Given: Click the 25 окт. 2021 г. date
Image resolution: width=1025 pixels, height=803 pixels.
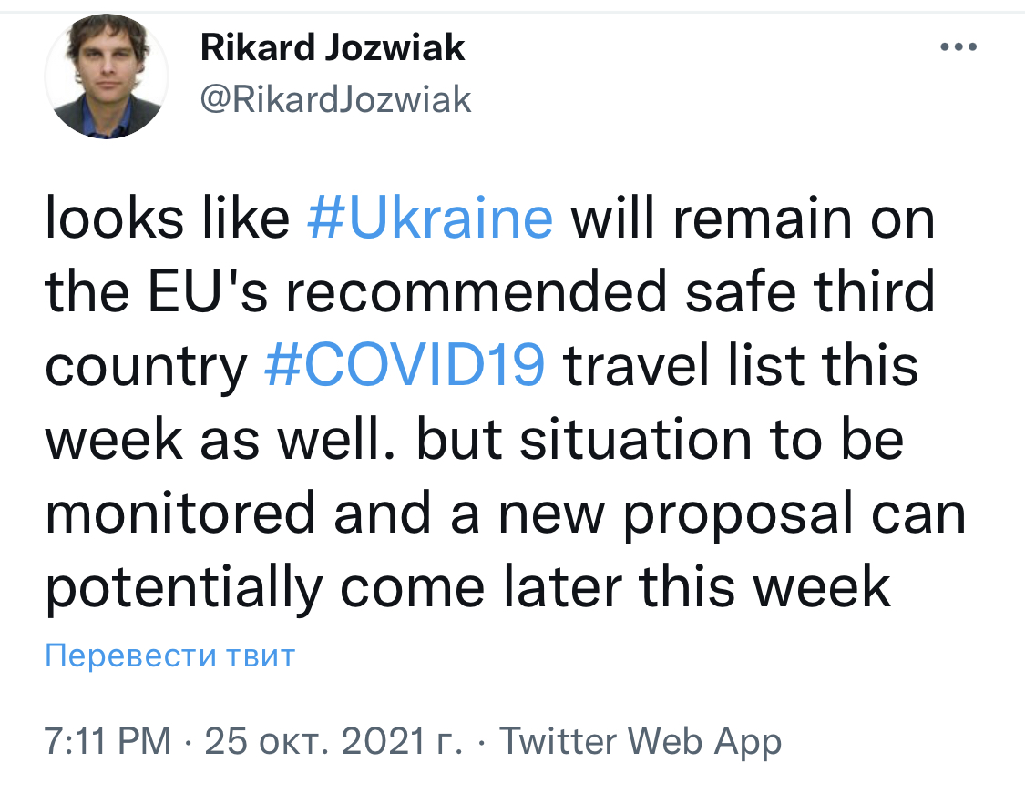Looking at the screenshot, I should (333, 743).
